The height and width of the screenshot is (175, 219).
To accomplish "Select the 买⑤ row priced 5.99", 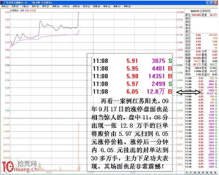I will click(x=201, y=48).
